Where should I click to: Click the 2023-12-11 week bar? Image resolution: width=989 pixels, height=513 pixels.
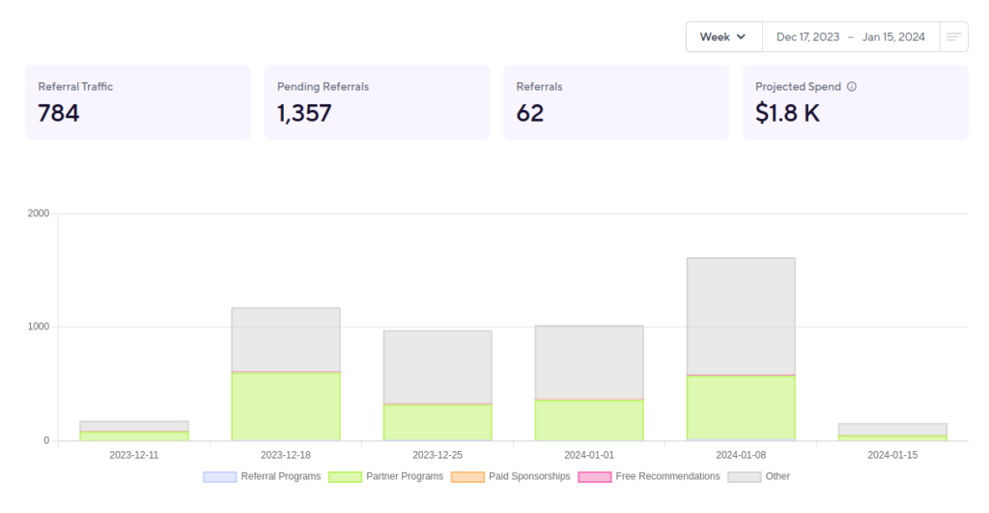134,431
